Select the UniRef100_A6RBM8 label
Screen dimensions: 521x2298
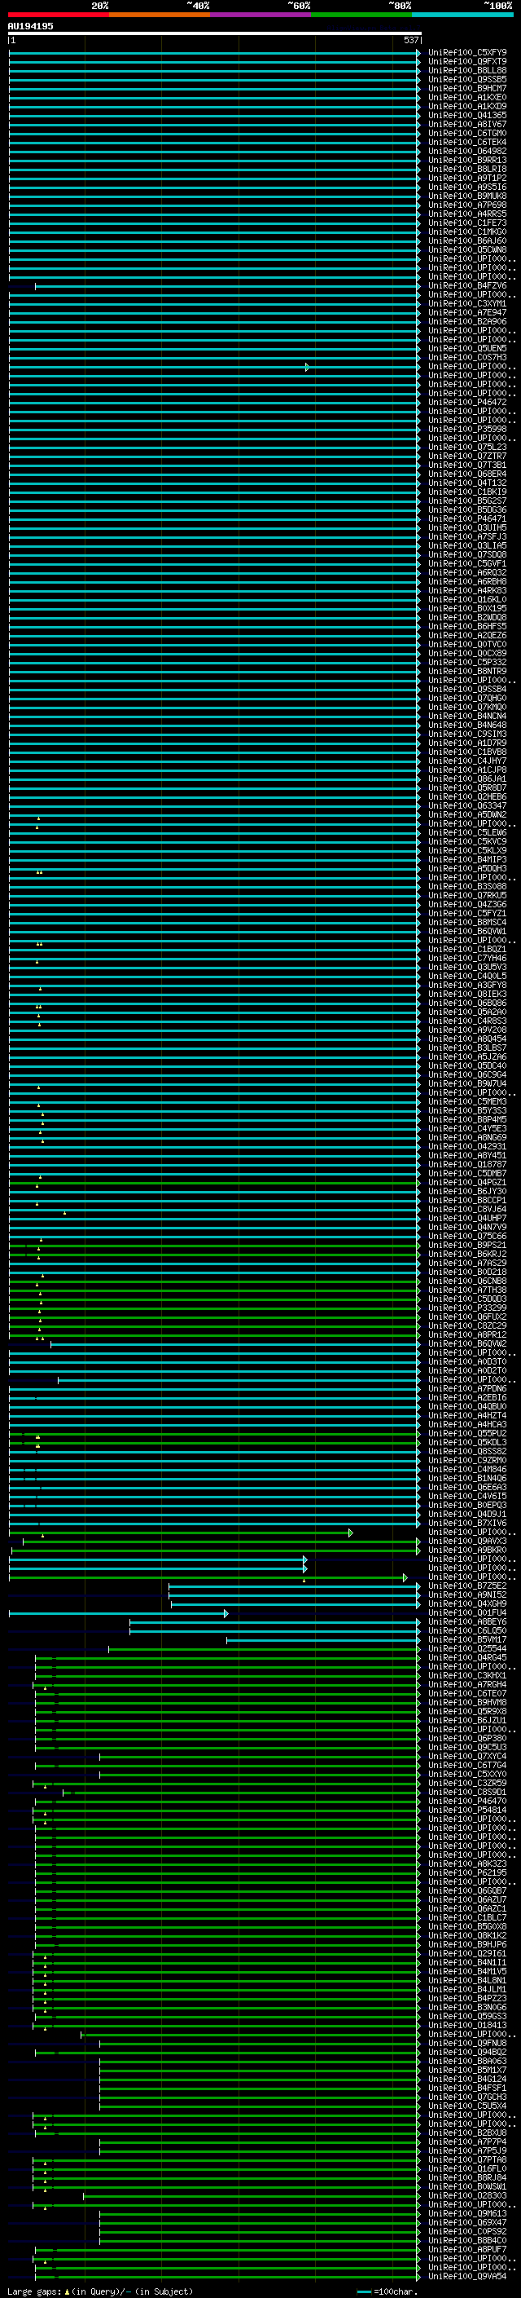[467, 582]
